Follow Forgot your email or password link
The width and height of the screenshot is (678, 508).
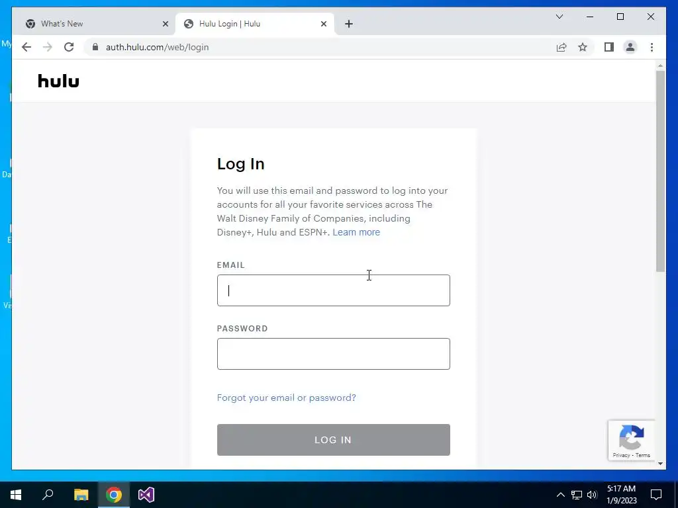tap(286, 398)
